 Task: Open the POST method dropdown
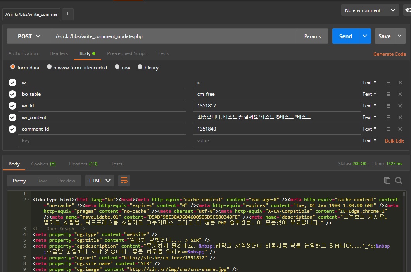[x=29, y=36]
